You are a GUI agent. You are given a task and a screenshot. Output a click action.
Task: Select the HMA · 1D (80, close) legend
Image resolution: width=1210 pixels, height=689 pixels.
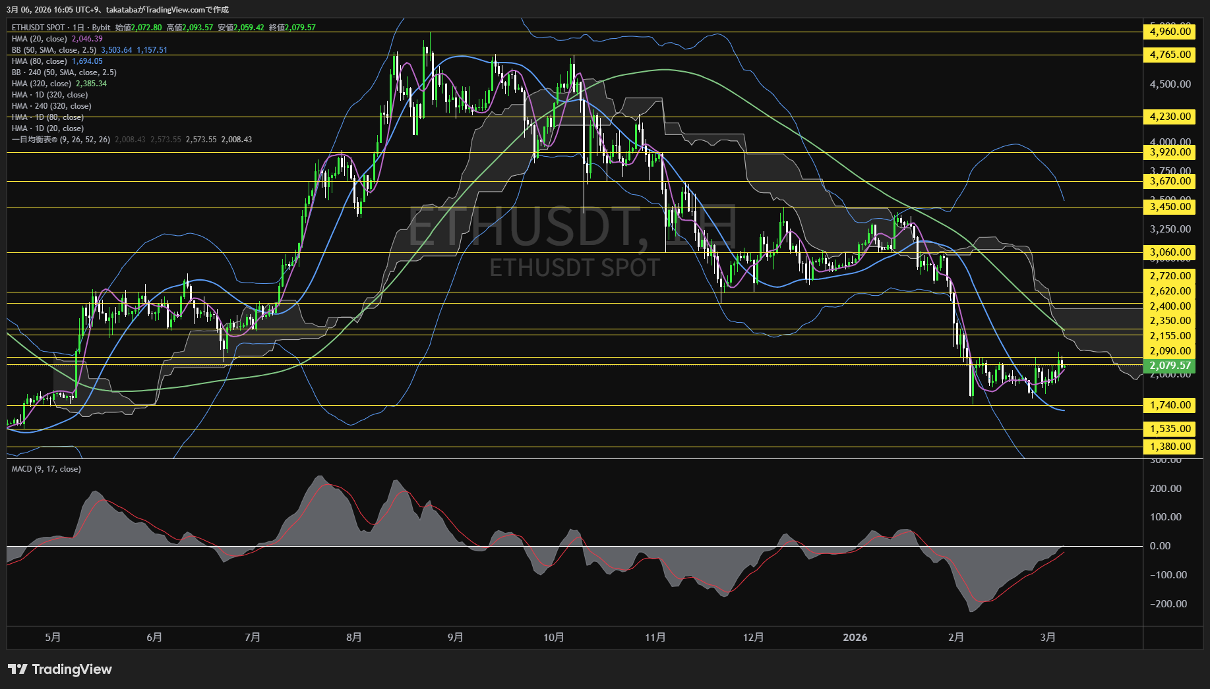(47, 117)
